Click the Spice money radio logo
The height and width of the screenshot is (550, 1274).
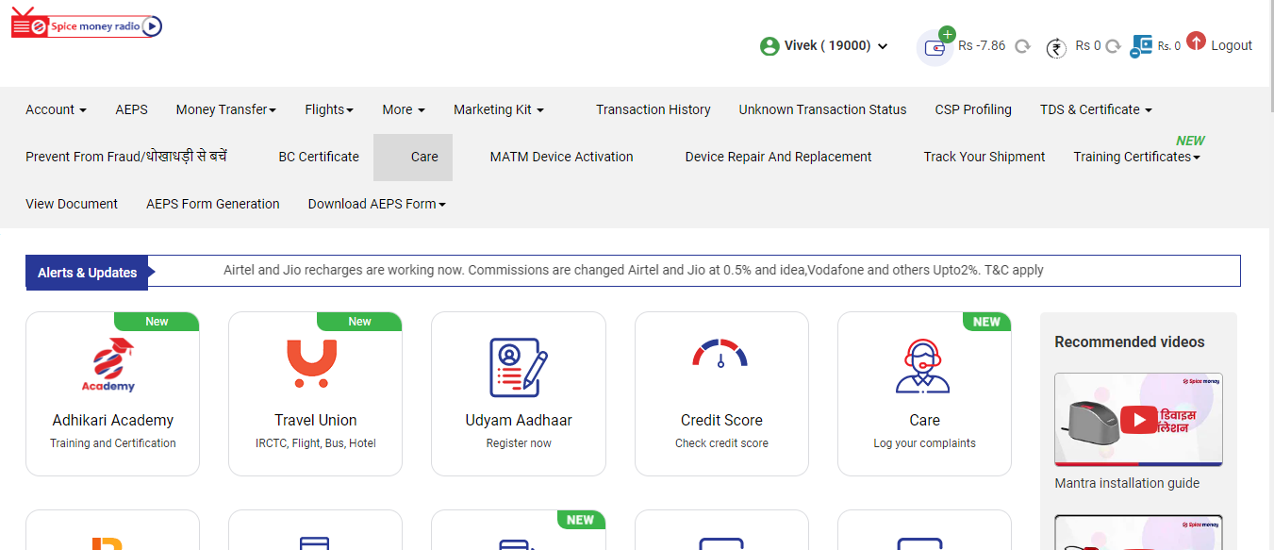click(86, 23)
